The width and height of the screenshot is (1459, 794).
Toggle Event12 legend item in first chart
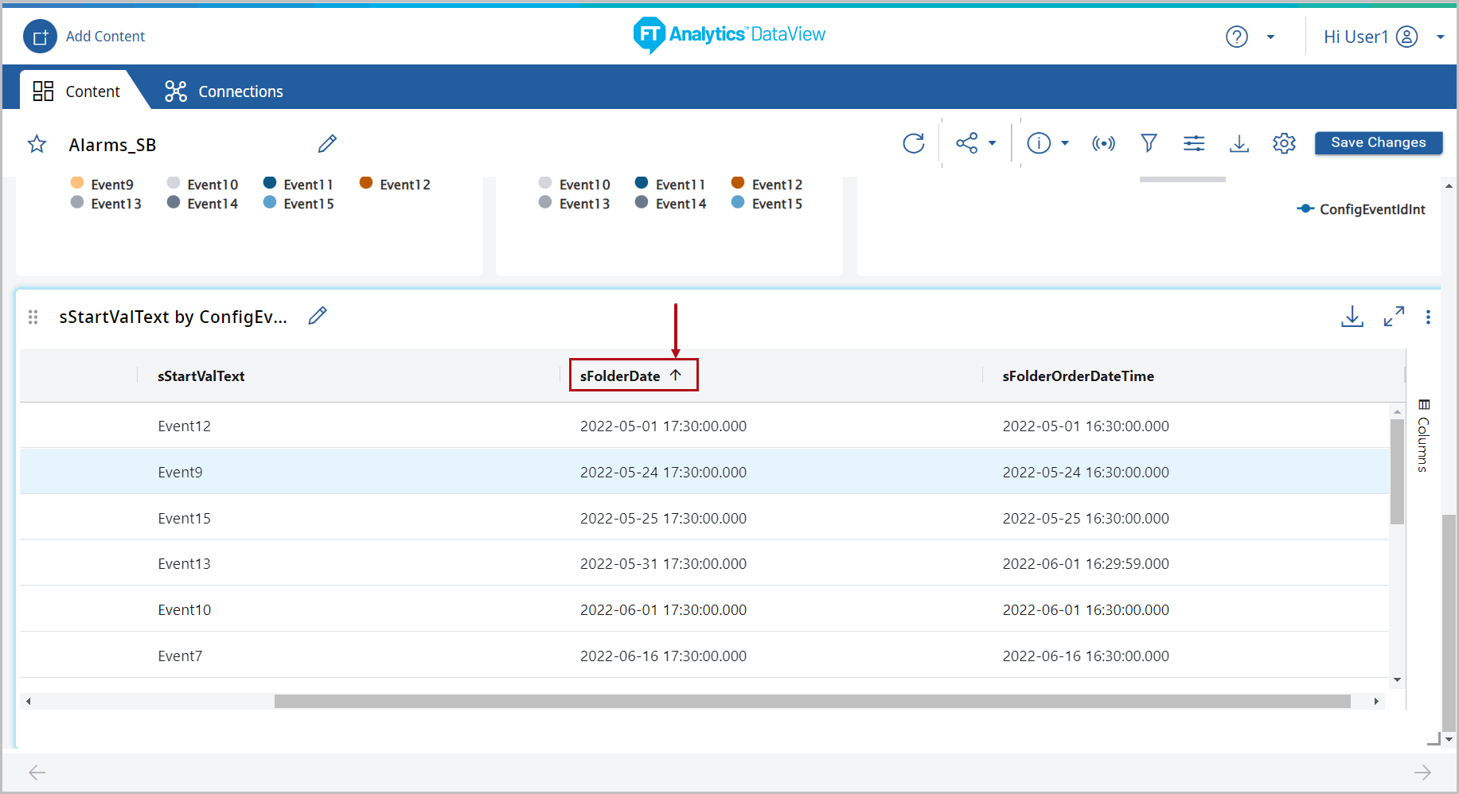pos(396,185)
